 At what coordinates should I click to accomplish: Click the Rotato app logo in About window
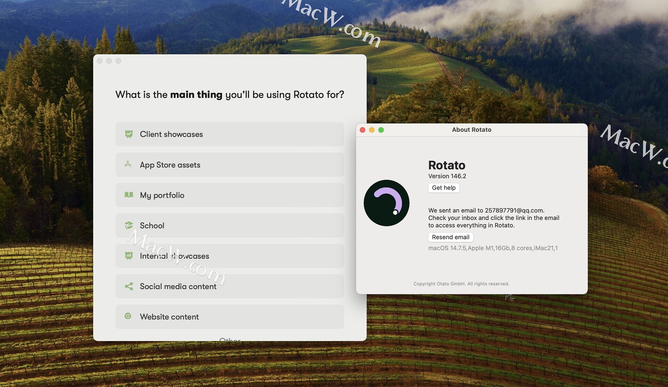[387, 203]
